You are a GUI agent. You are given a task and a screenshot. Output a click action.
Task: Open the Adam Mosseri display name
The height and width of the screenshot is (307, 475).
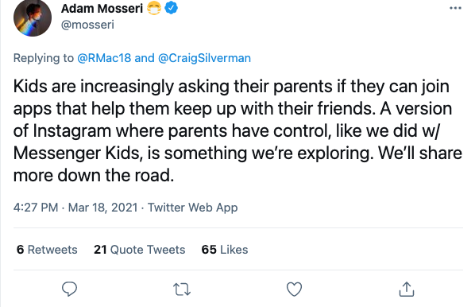[102, 9]
